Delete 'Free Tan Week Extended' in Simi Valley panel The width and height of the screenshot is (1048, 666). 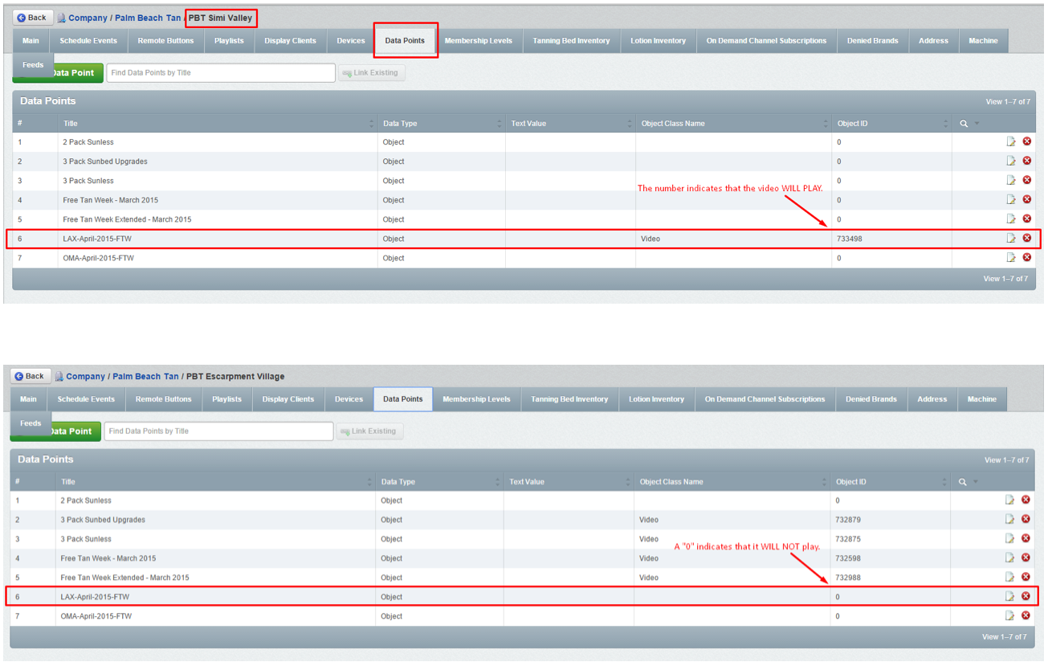1026,219
